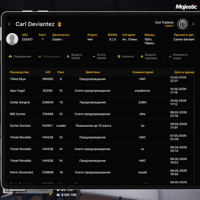Click the Выдать премию bonus button

(x=151, y=56)
